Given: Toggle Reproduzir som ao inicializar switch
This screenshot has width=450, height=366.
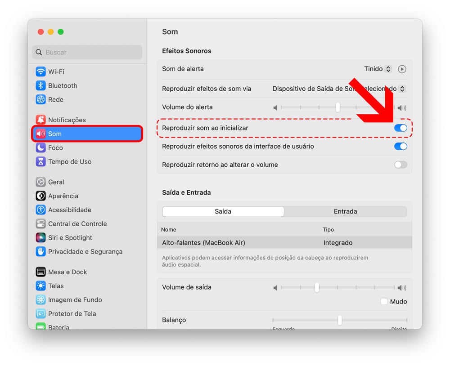Looking at the screenshot, I should (400, 128).
